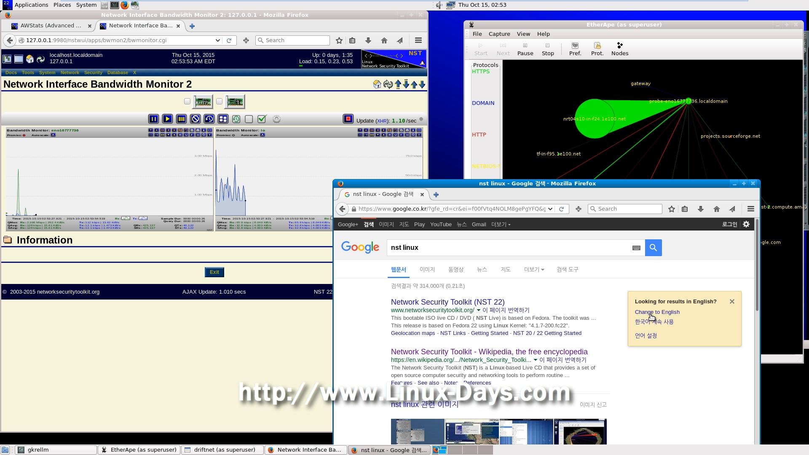Screen dimensions: 809x455
Task: Open Nodes in EtherApe toolbar
Action: 620,49
